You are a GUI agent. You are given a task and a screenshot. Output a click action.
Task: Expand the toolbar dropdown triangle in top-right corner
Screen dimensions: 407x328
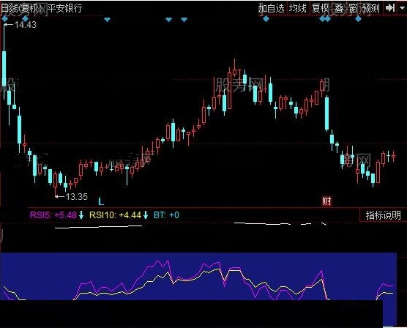tap(403, 9)
